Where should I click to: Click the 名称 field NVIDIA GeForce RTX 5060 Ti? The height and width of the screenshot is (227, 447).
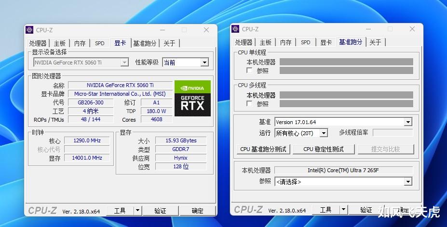120,85
